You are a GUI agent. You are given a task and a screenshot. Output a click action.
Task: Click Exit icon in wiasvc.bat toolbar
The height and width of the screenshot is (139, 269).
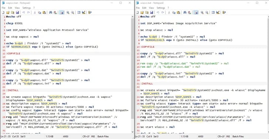pyautogui.click(x=224, y=12)
